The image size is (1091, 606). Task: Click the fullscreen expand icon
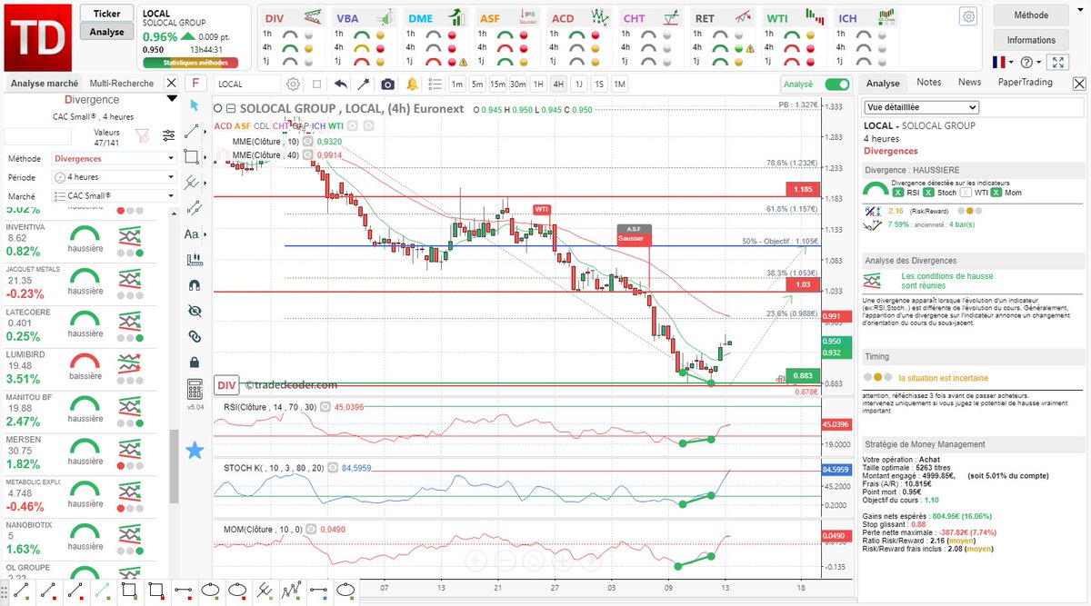pyautogui.click(x=1057, y=62)
